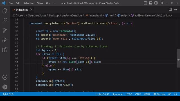Image resolution: width=180 pixels, height=101 pixels.
Task: Open the Manage gear icon
Action: click(5, 87)
